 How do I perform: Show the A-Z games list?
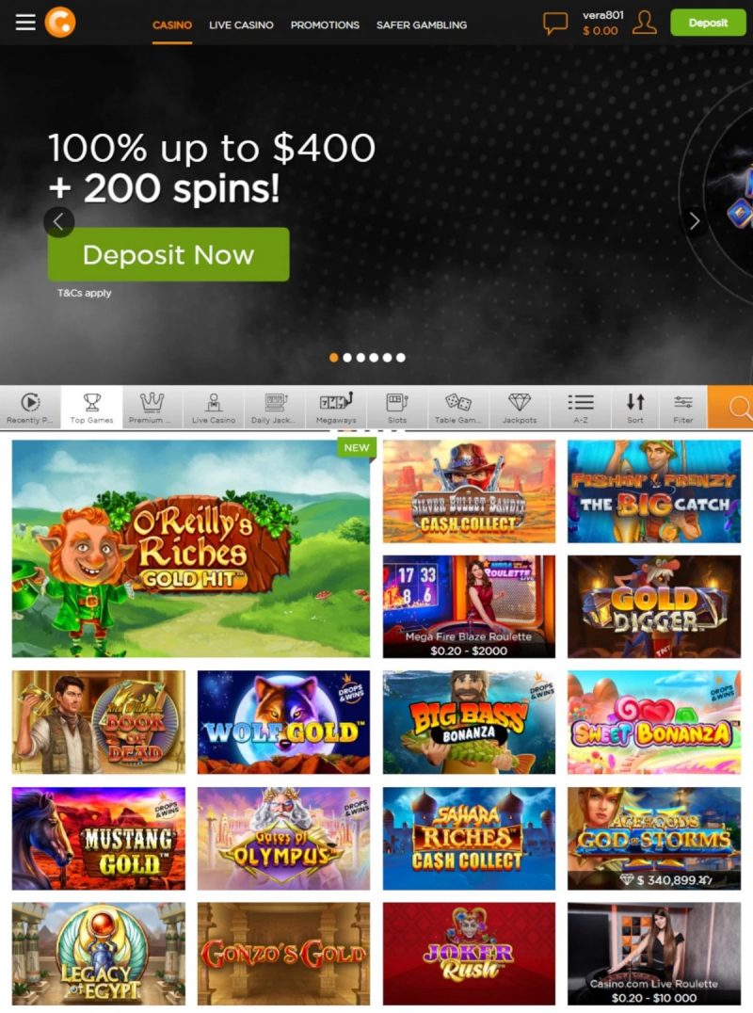pyautogui.click(x=581, y=408)
